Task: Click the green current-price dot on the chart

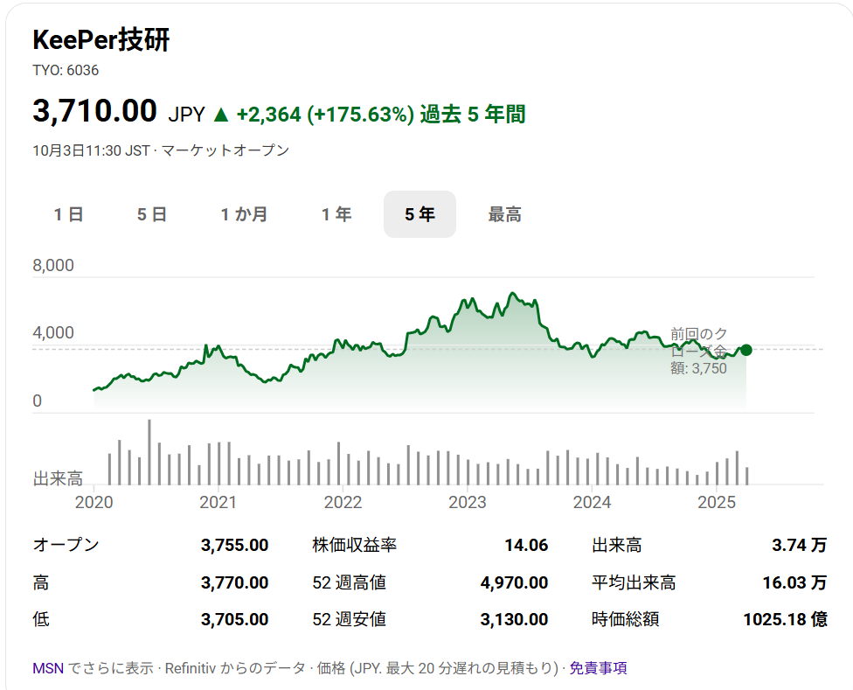Action: pos(746,350)
